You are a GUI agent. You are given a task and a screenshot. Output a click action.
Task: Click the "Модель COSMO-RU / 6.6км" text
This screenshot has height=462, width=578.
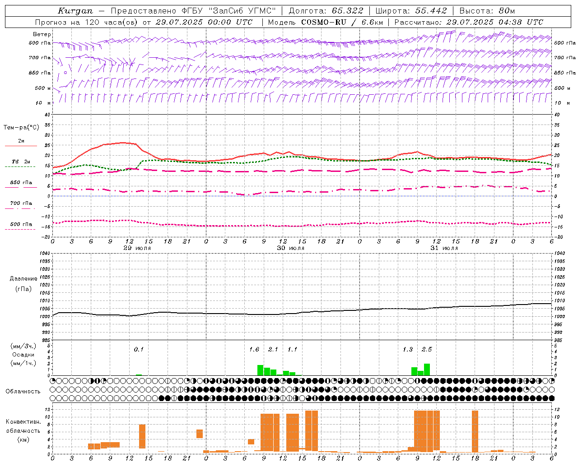(x=326, y=22)
